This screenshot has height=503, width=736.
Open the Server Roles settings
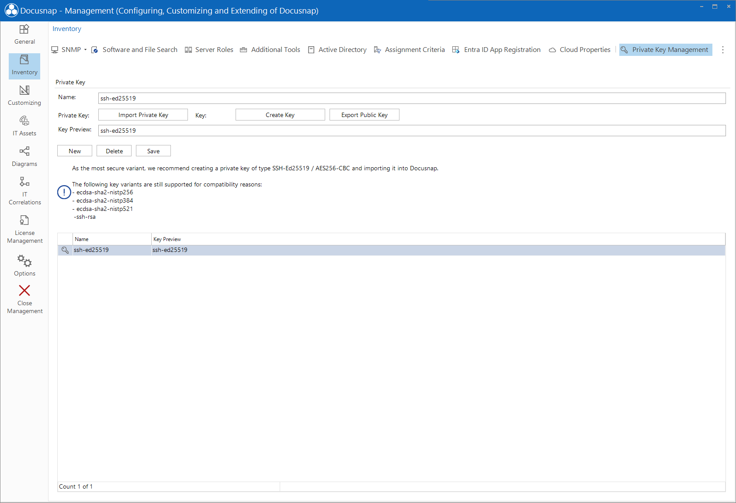[209, 49]
